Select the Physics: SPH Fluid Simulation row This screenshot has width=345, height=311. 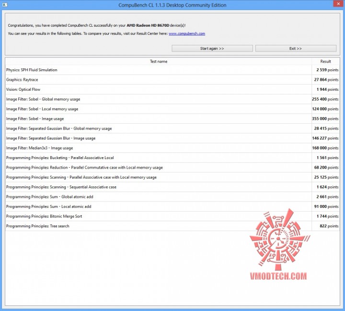(x=172, y=70)
